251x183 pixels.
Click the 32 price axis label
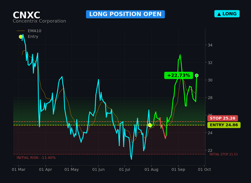pos(210,63)
